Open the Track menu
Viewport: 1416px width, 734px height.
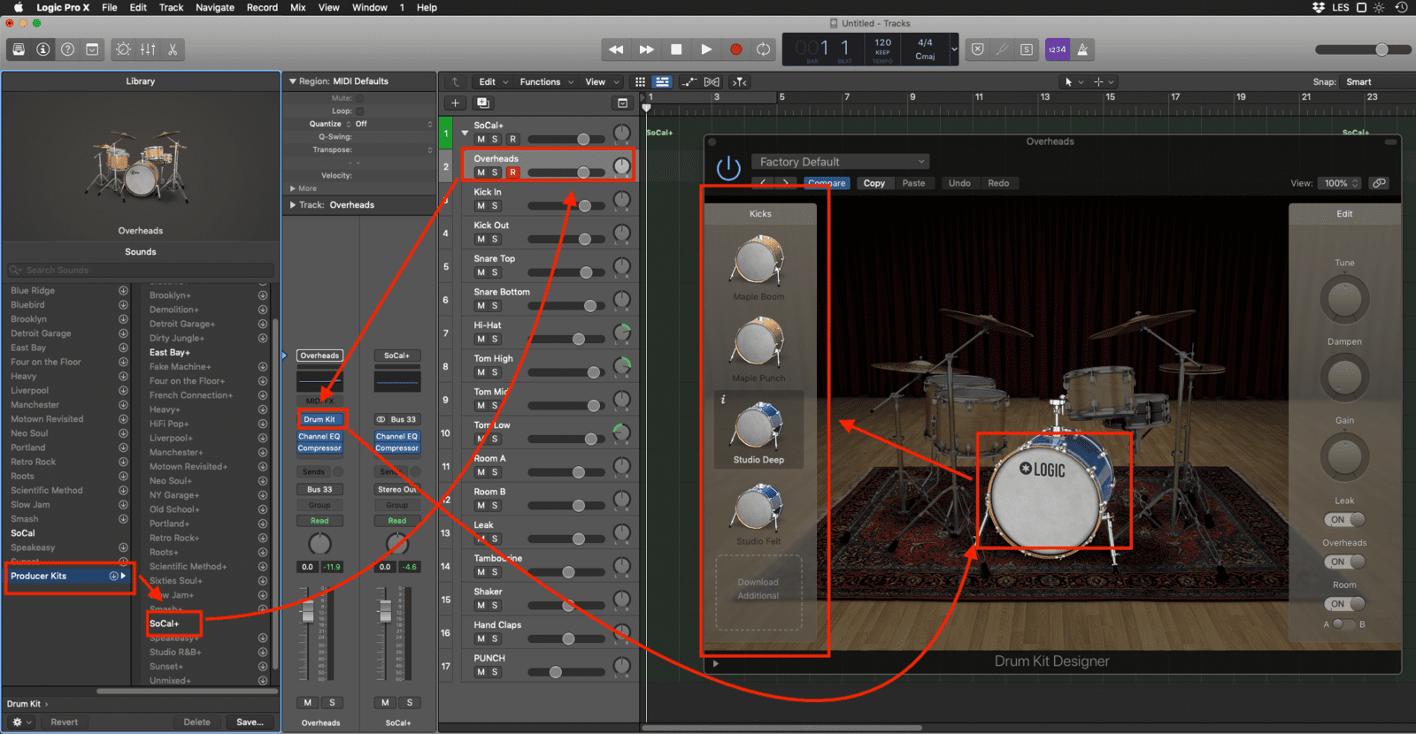pos(171,7)
